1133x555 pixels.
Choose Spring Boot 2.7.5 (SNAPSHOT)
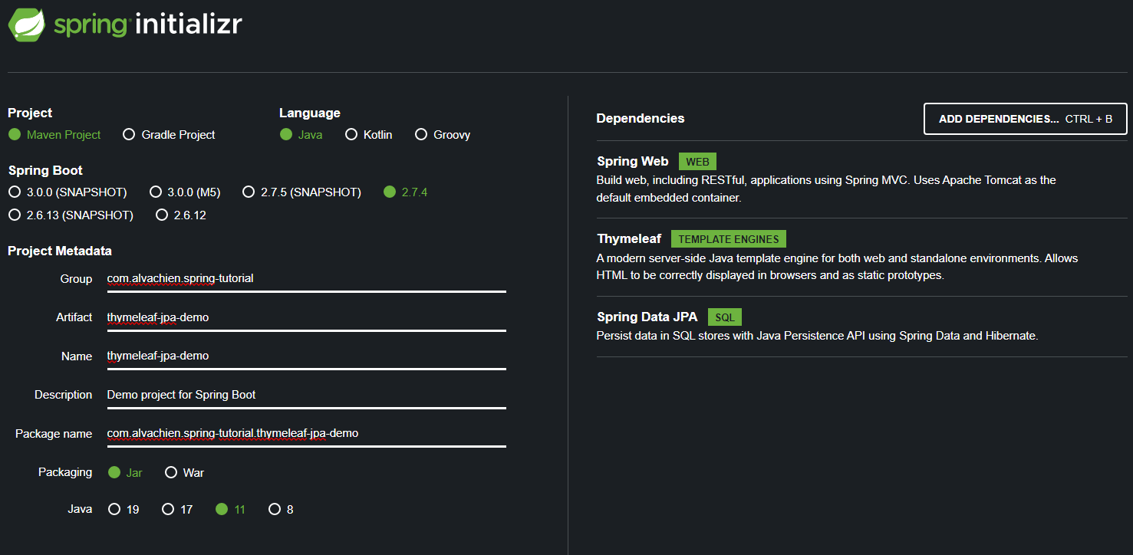(x=301, y=192)
